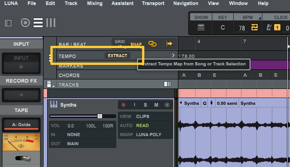Freeze the Synths track snowflake icon

click(x=167, y=105)
